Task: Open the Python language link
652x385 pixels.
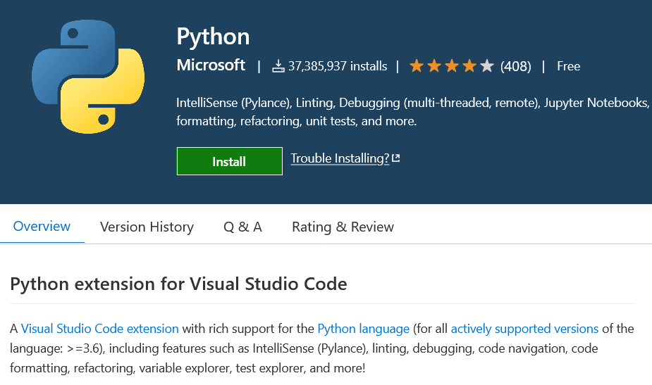Action: click(364, 329)
